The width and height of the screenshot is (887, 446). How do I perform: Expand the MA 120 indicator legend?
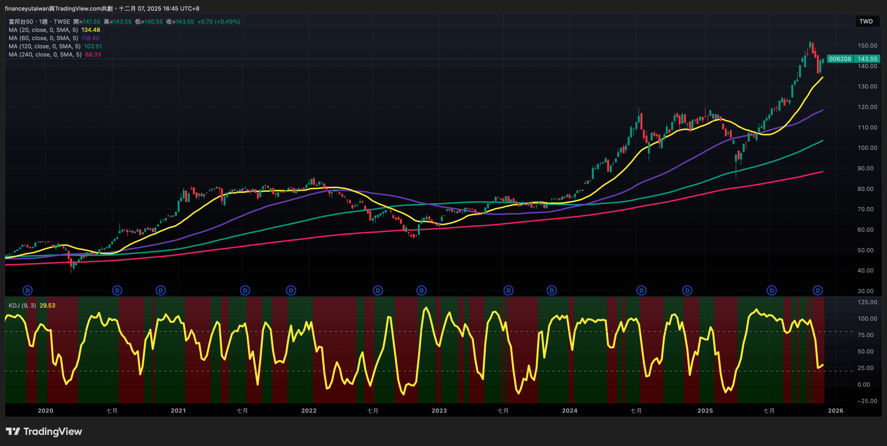[x=44, y=46]
